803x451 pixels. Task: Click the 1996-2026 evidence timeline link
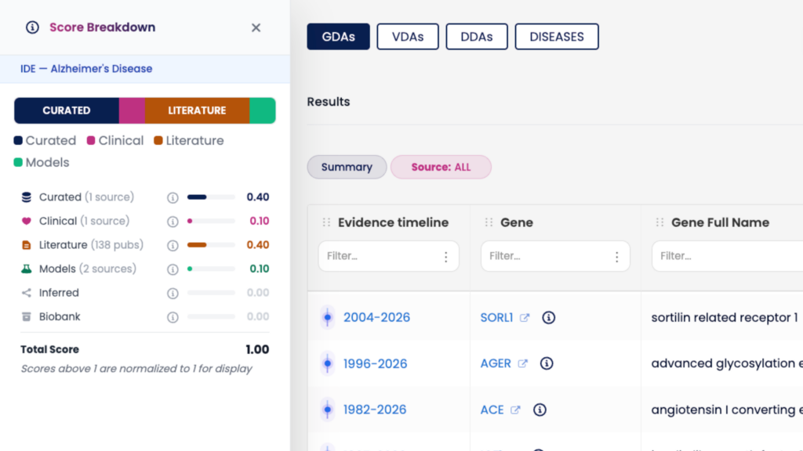(376, 363)
